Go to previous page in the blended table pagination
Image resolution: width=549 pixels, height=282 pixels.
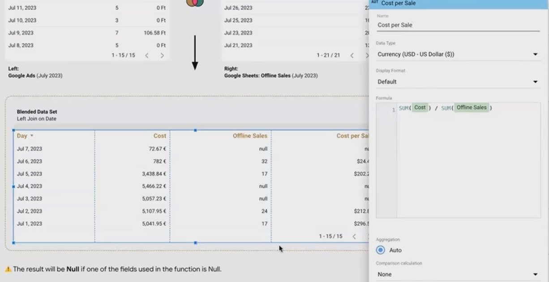coord(354,236)
